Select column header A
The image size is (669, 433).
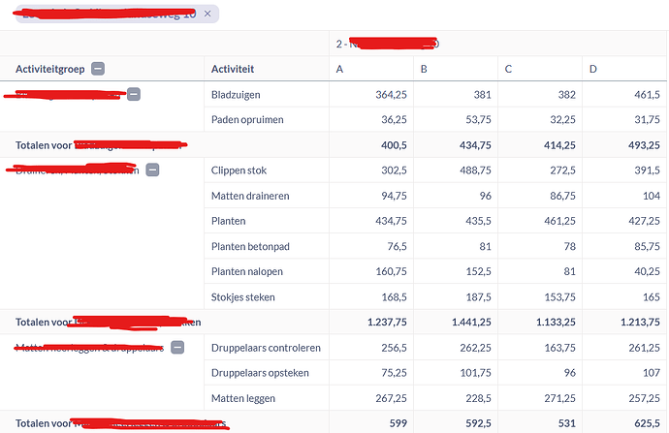pyautogui.click(x=339, y=69)
